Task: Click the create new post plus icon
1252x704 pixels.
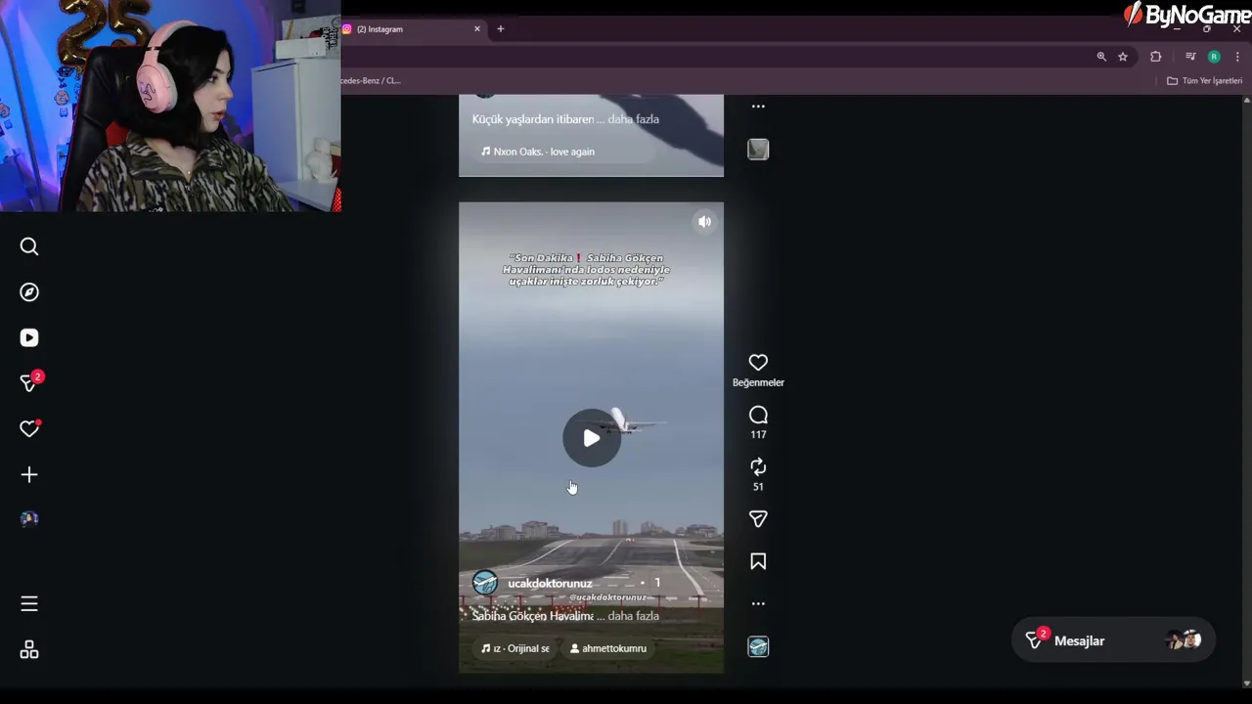Action: (x=29, y=474)
